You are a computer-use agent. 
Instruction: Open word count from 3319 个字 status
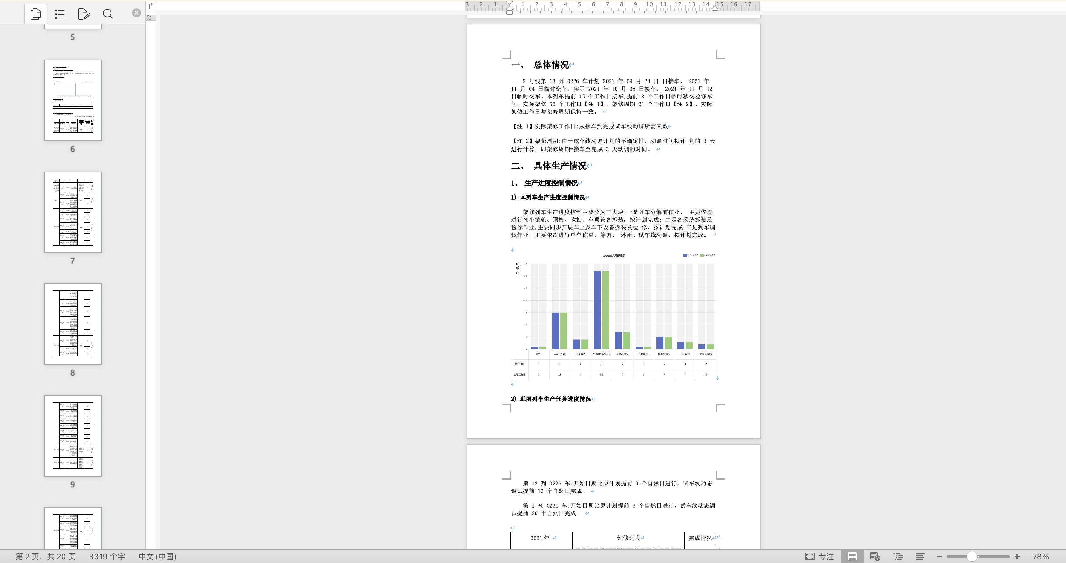pyautogui.click(x=107, y=556)
